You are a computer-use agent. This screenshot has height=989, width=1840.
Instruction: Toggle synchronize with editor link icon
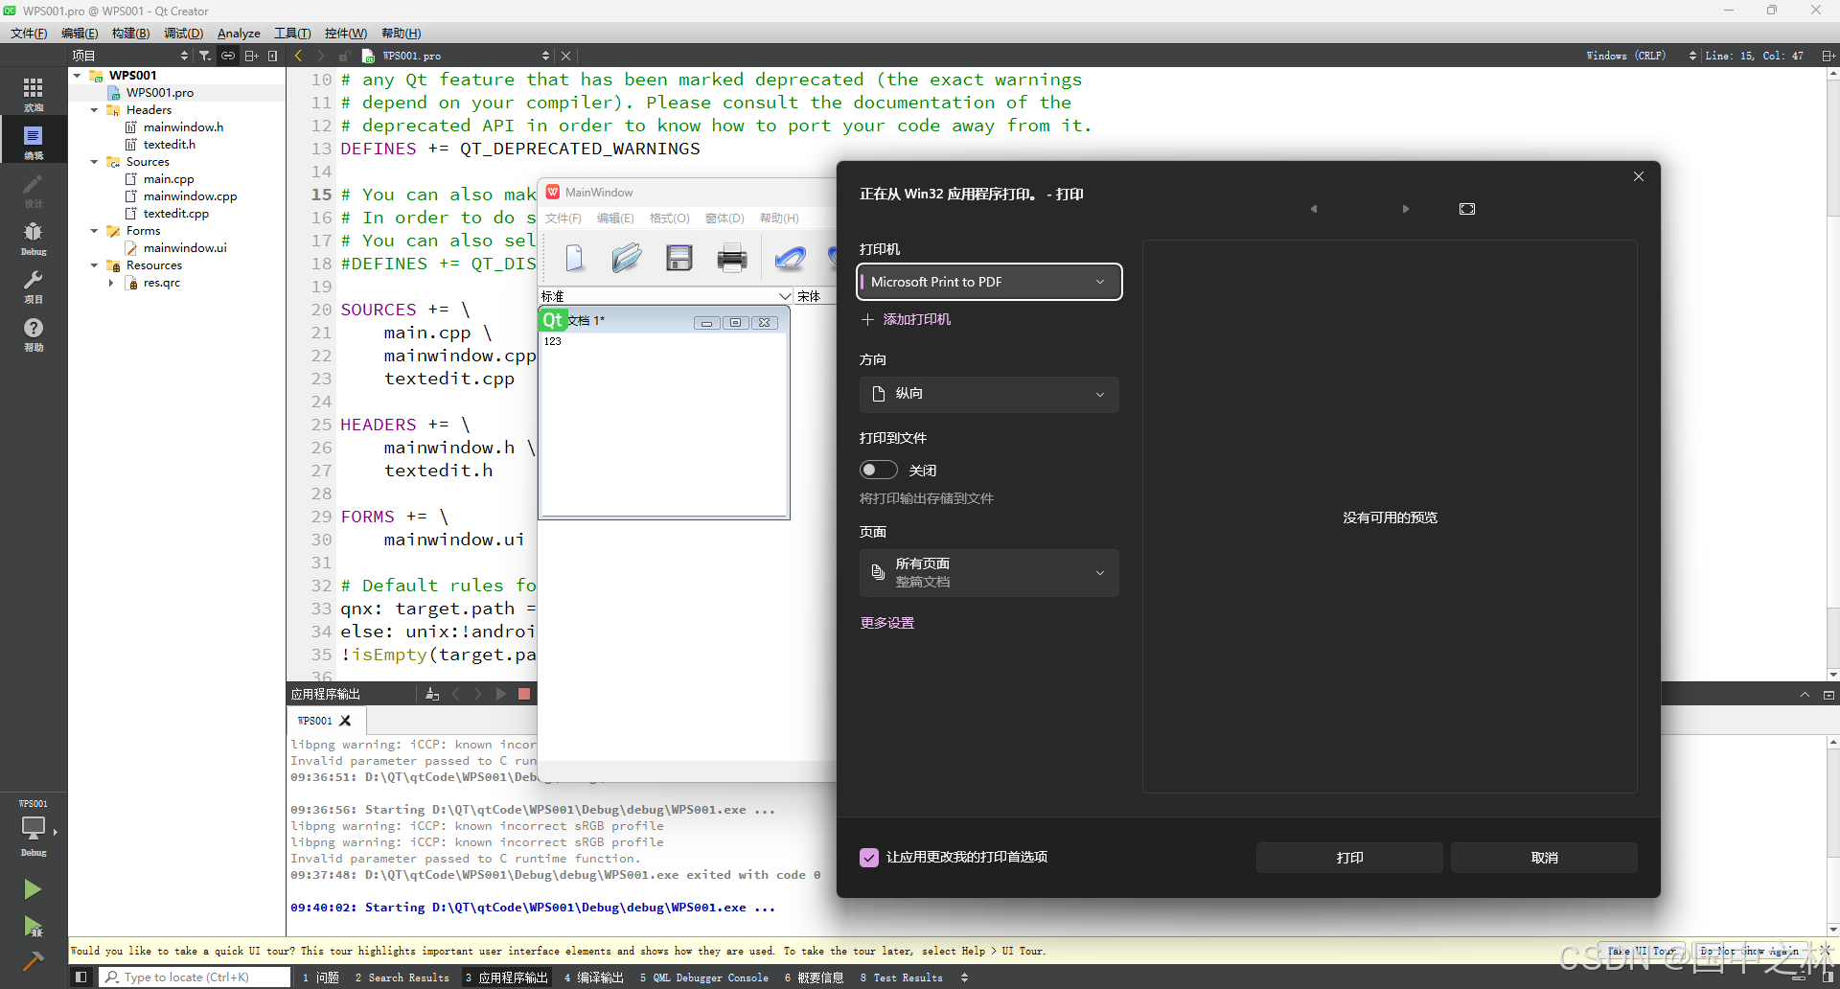[x=228, y=56]
